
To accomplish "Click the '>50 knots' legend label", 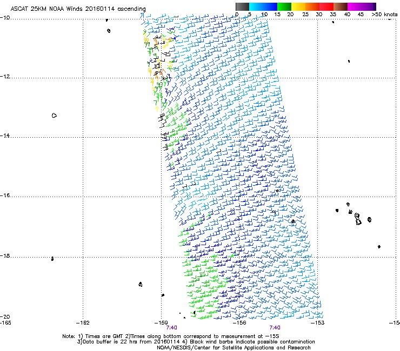I will [384, 15].
